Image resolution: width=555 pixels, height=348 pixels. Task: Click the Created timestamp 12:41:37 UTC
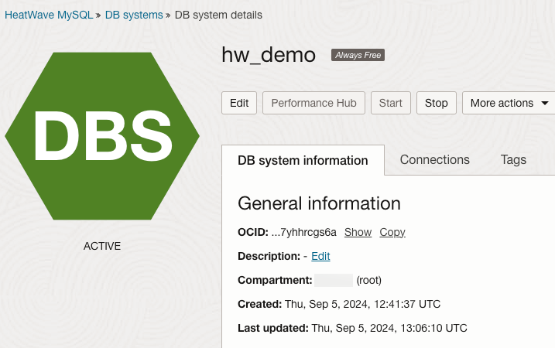click(x=363, y=304)
